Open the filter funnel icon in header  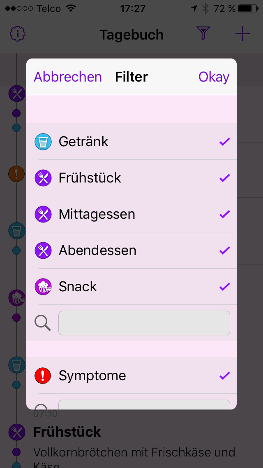click(x=203, y=34)
